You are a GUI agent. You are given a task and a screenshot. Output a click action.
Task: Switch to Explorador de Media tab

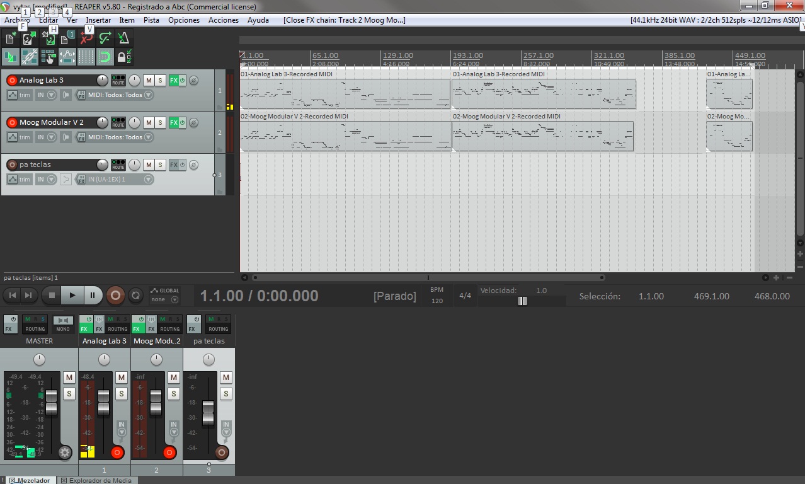[x=97, y=480]
